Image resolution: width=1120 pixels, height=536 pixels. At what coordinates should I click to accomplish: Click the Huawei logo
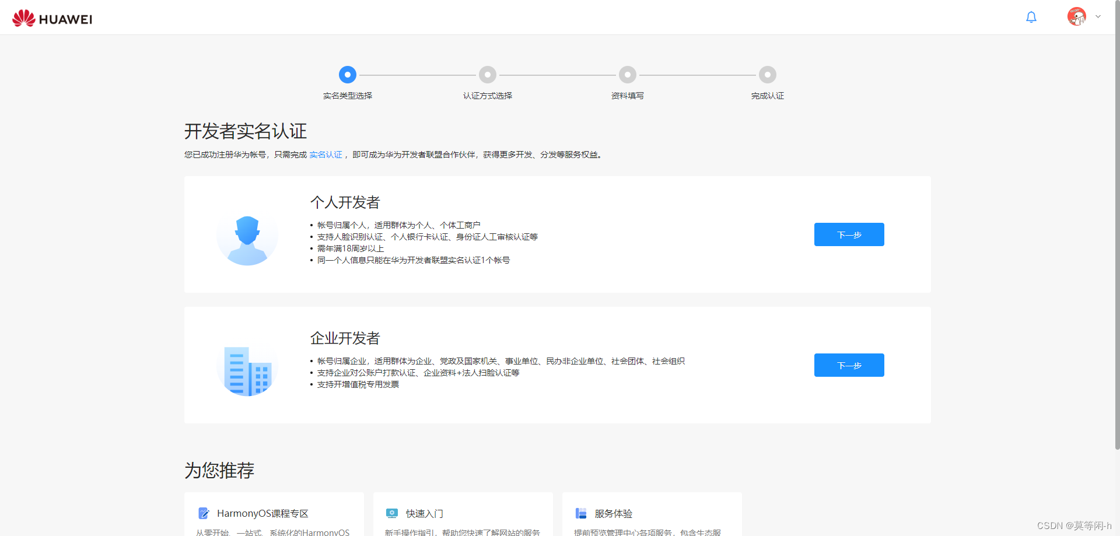point(52,19)
